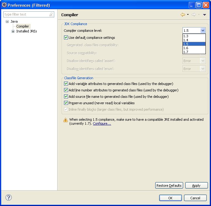Screen dimensions: 211x206
Task: Click the warning triangle icon
Action: coord(66,120)
